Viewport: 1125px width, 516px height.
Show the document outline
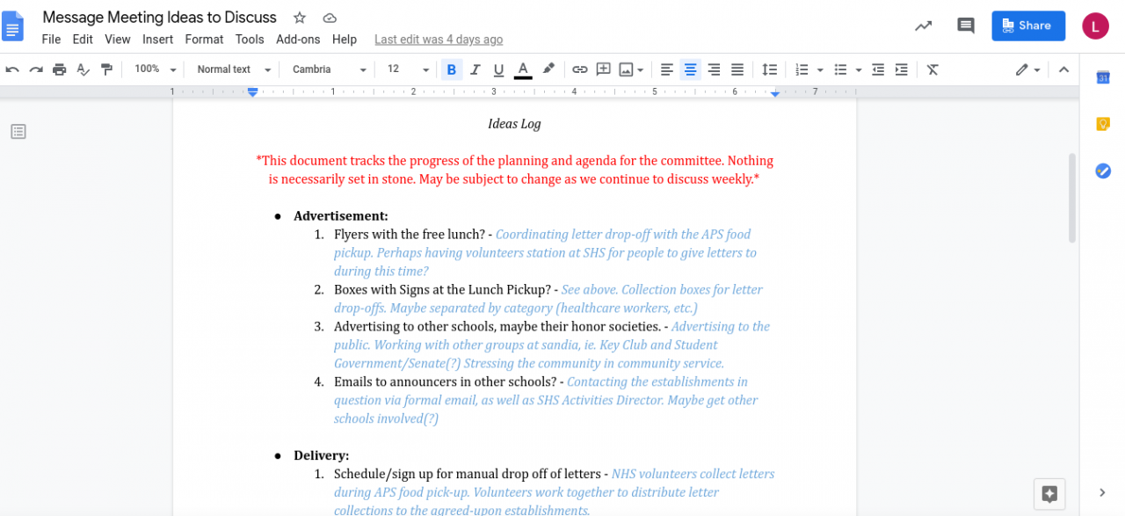click(x=18, y=132)
